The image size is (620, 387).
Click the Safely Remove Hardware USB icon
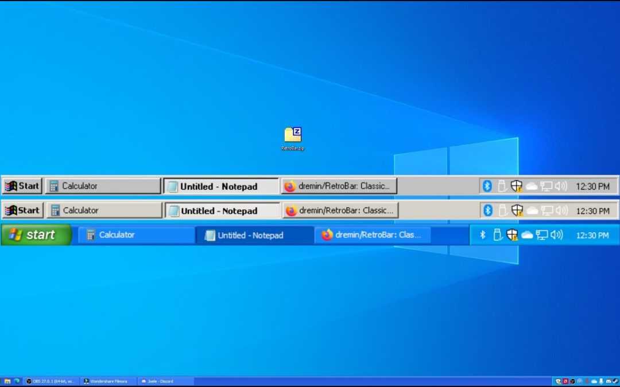(x=501, y=186)
